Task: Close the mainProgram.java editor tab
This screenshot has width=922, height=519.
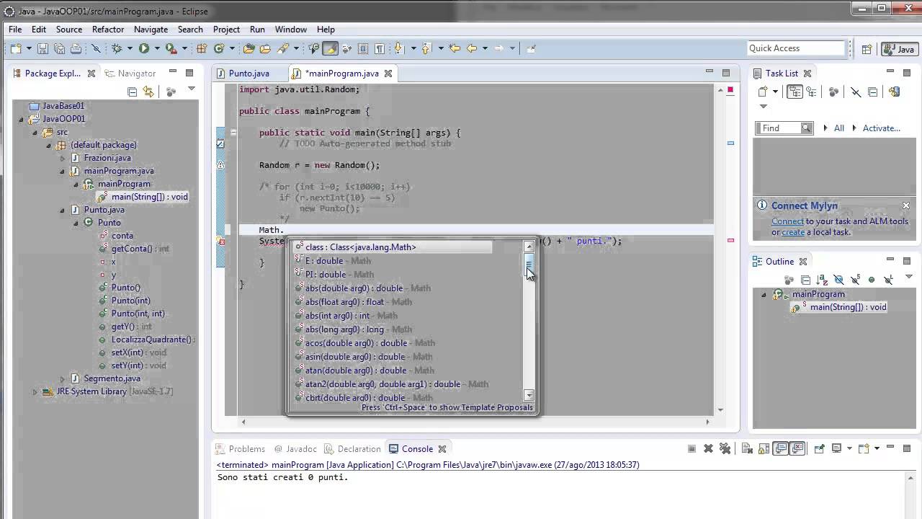Action: coord(388,74)
